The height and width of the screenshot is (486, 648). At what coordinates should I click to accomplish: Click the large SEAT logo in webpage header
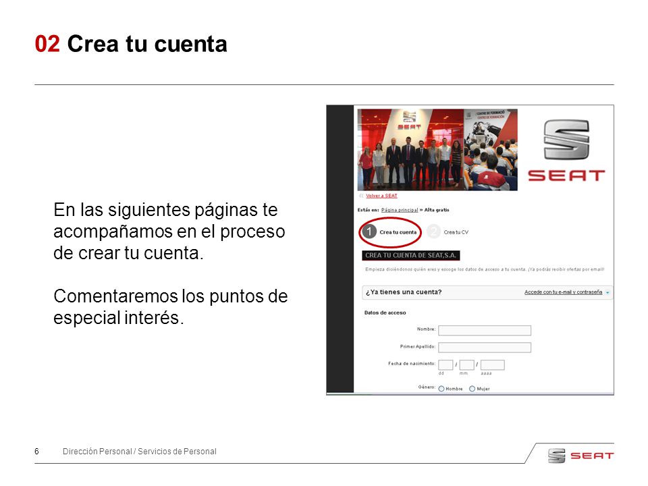click(566, 151)
